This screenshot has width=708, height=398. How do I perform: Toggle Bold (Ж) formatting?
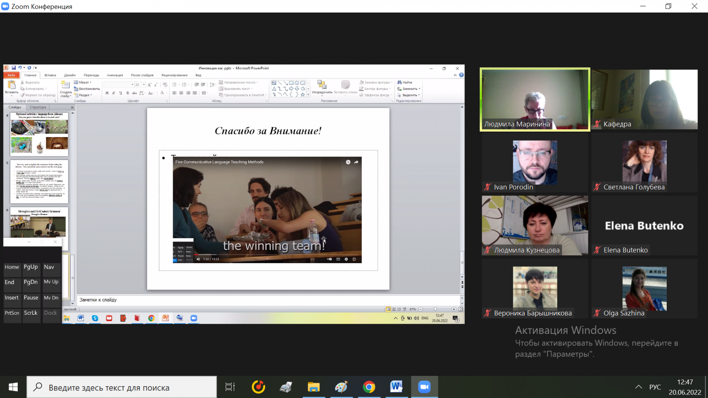(x=107, y=93)
